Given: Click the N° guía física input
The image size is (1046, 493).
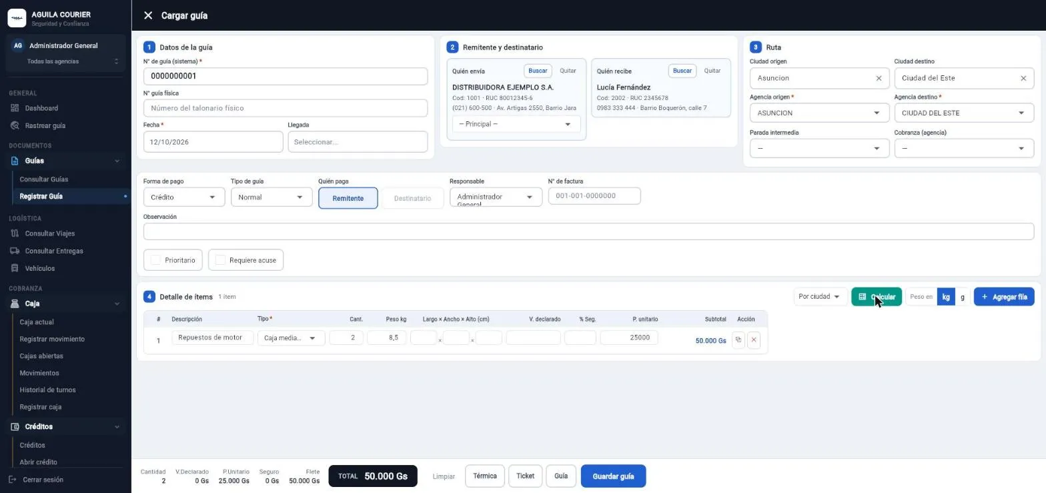Looking at the screenshot, I should (286, 108).
